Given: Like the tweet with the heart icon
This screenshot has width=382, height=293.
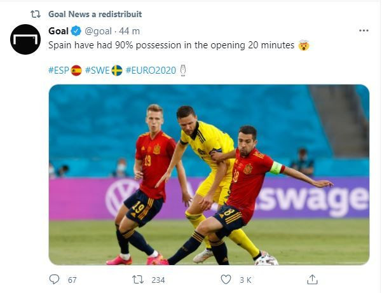Looking at the screenshot, I should tap(226, 279).
